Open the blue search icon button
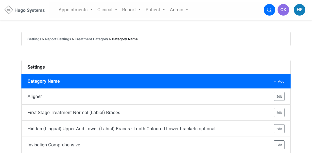The height and width of the screenshot is (153, 312). pos(269,10)
